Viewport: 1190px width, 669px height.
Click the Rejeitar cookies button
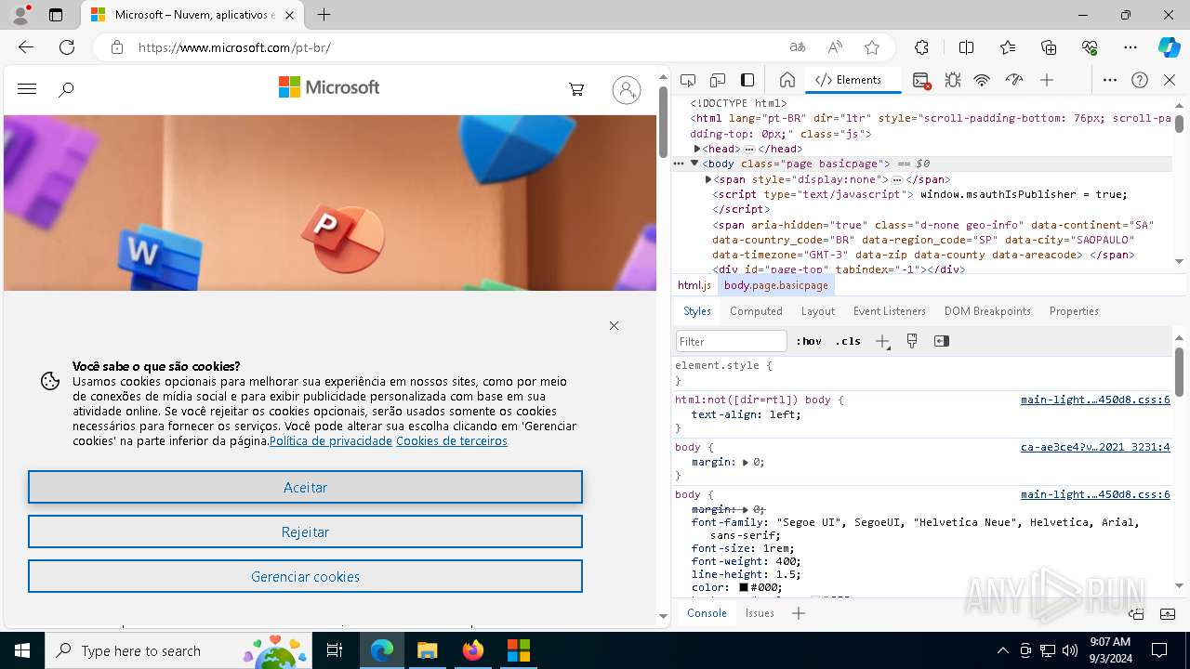pyautogui.click(x=305, y=531)
